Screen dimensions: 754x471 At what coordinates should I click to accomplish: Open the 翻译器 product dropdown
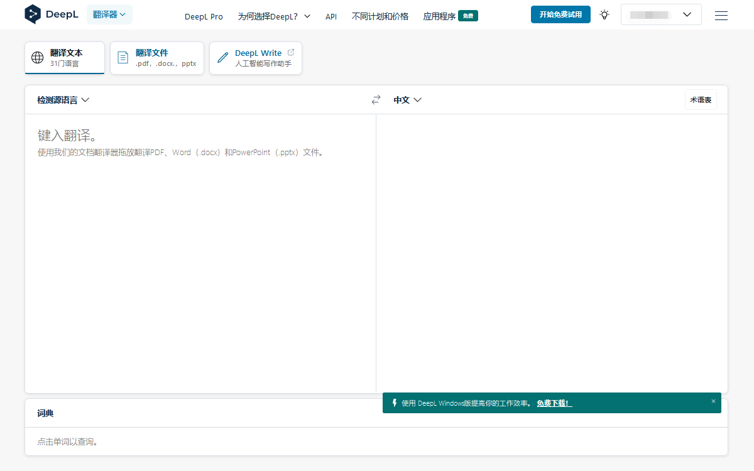tap(109, 14)
